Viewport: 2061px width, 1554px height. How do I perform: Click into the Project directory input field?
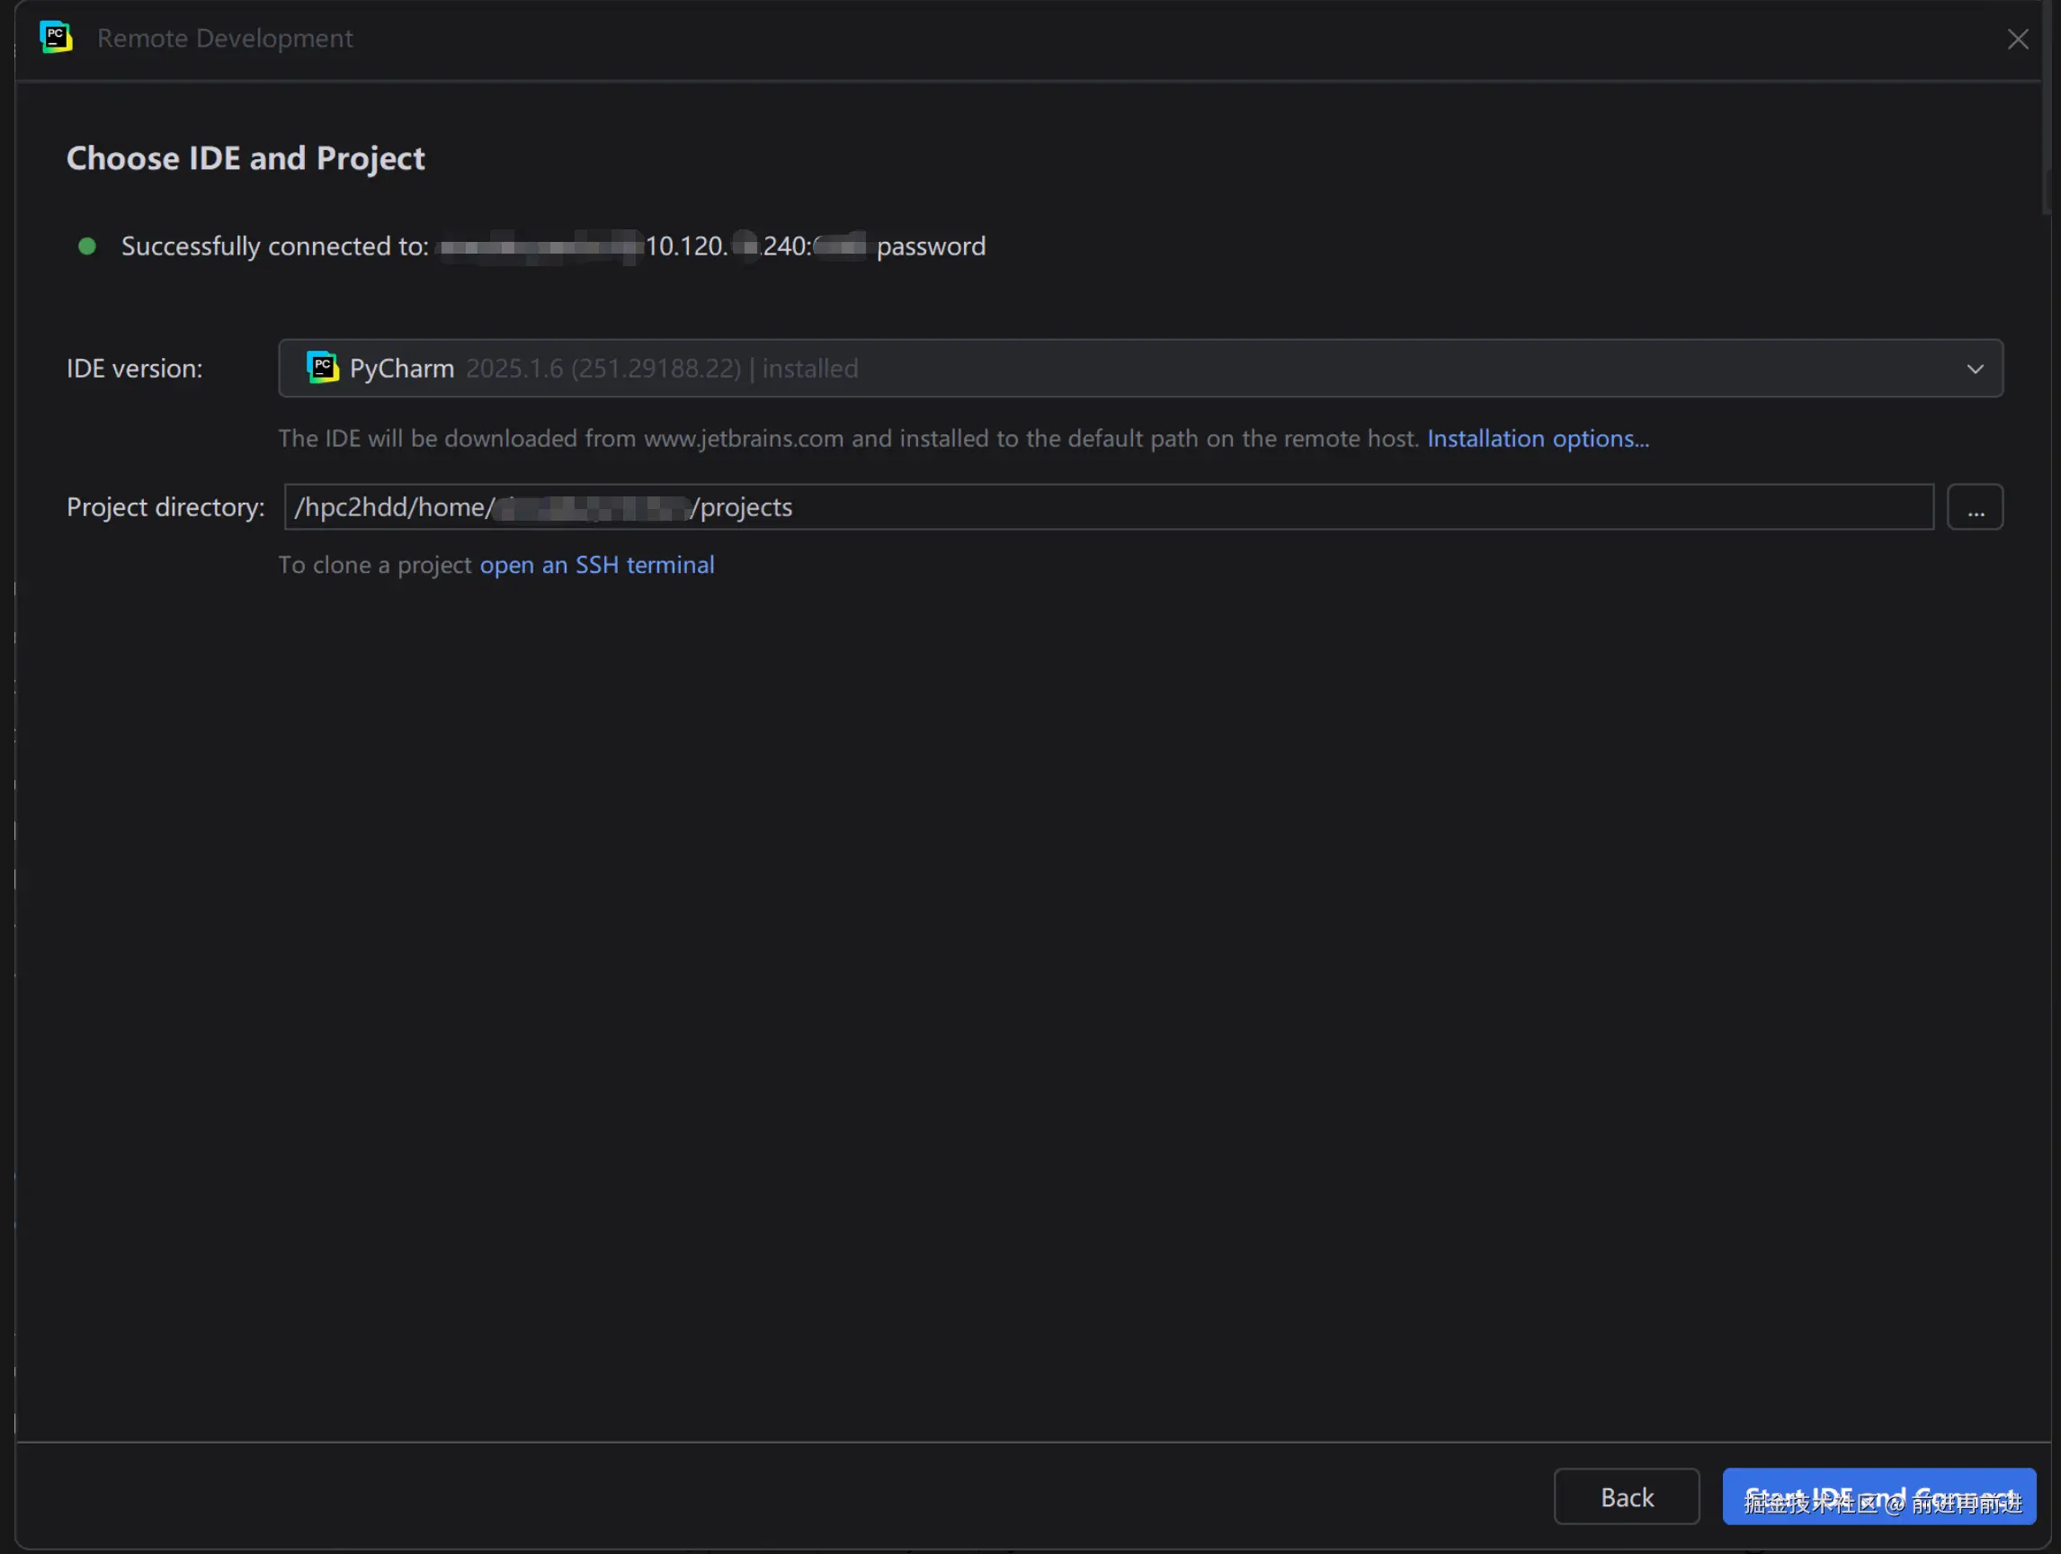(x=1109, y=507)
